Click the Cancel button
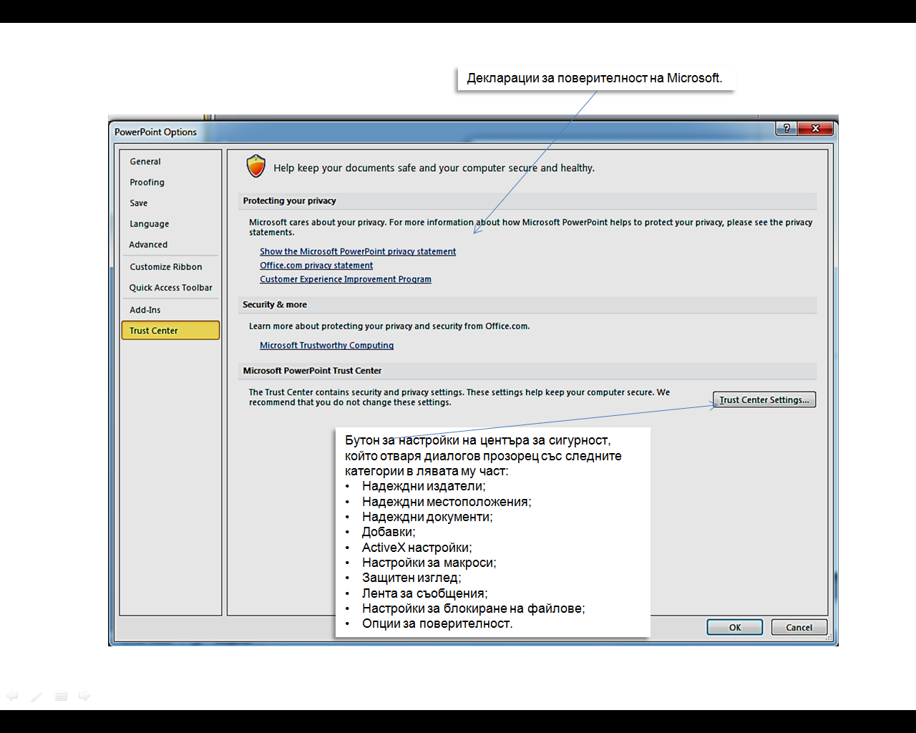 coord(799,628)
